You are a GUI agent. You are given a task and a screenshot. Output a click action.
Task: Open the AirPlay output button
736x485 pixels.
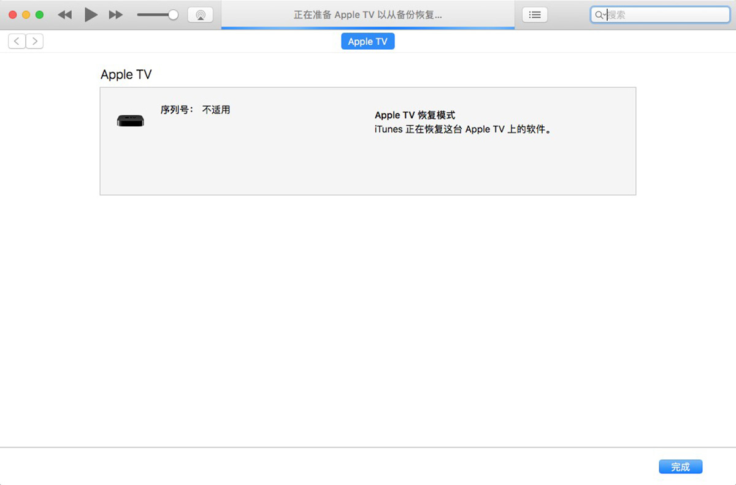[200, 15]
